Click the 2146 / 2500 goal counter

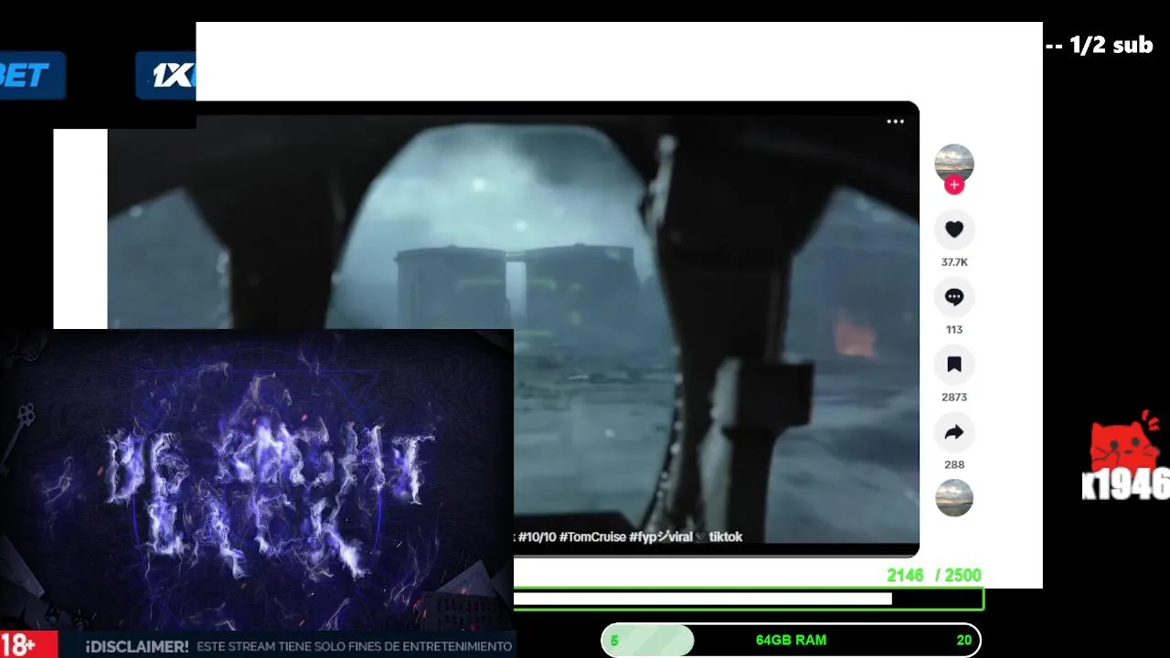[933, 575]
